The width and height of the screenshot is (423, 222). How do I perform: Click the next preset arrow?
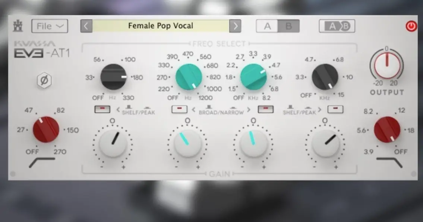236,26
